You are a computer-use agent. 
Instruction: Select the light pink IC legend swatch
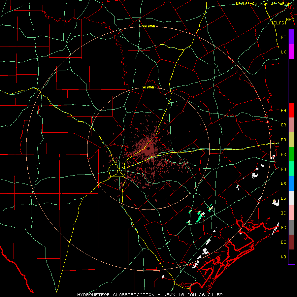[x=291, y=213]
